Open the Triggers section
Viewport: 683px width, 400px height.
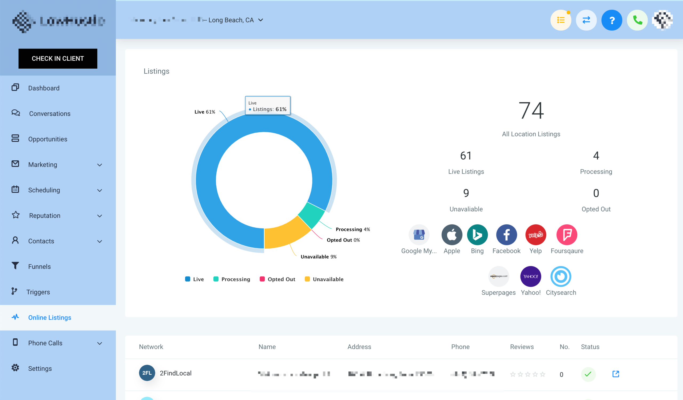(x=38, y=292)
